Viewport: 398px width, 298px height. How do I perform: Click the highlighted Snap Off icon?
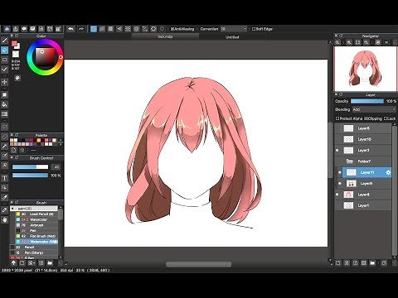94,29
